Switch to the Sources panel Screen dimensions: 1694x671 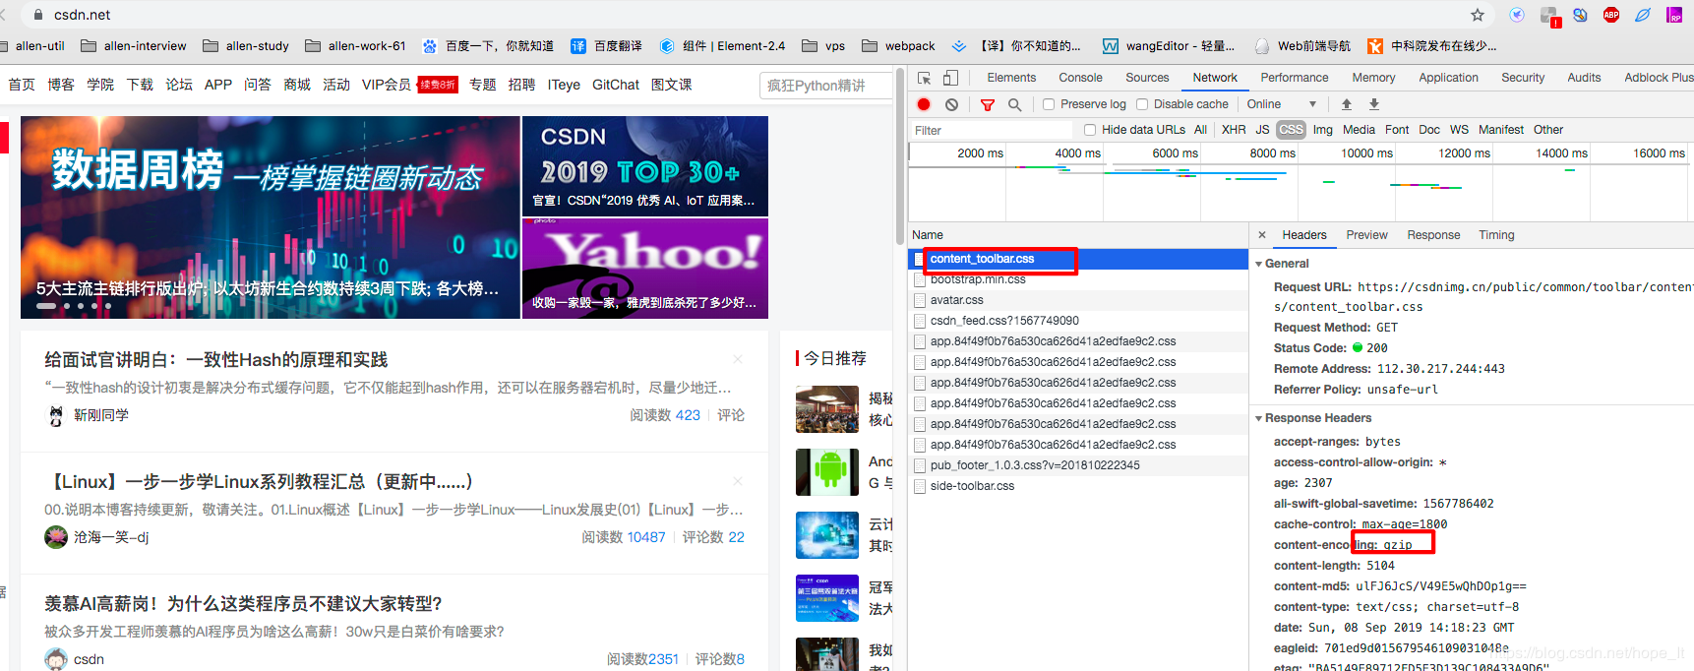pos(1147,78)
